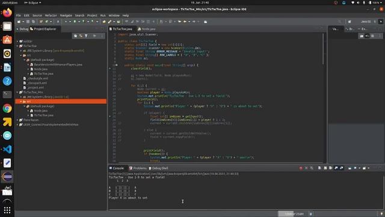The image size is (385, 217).
Task: Open the Refactor menu
Action: (x=51, y=15)
